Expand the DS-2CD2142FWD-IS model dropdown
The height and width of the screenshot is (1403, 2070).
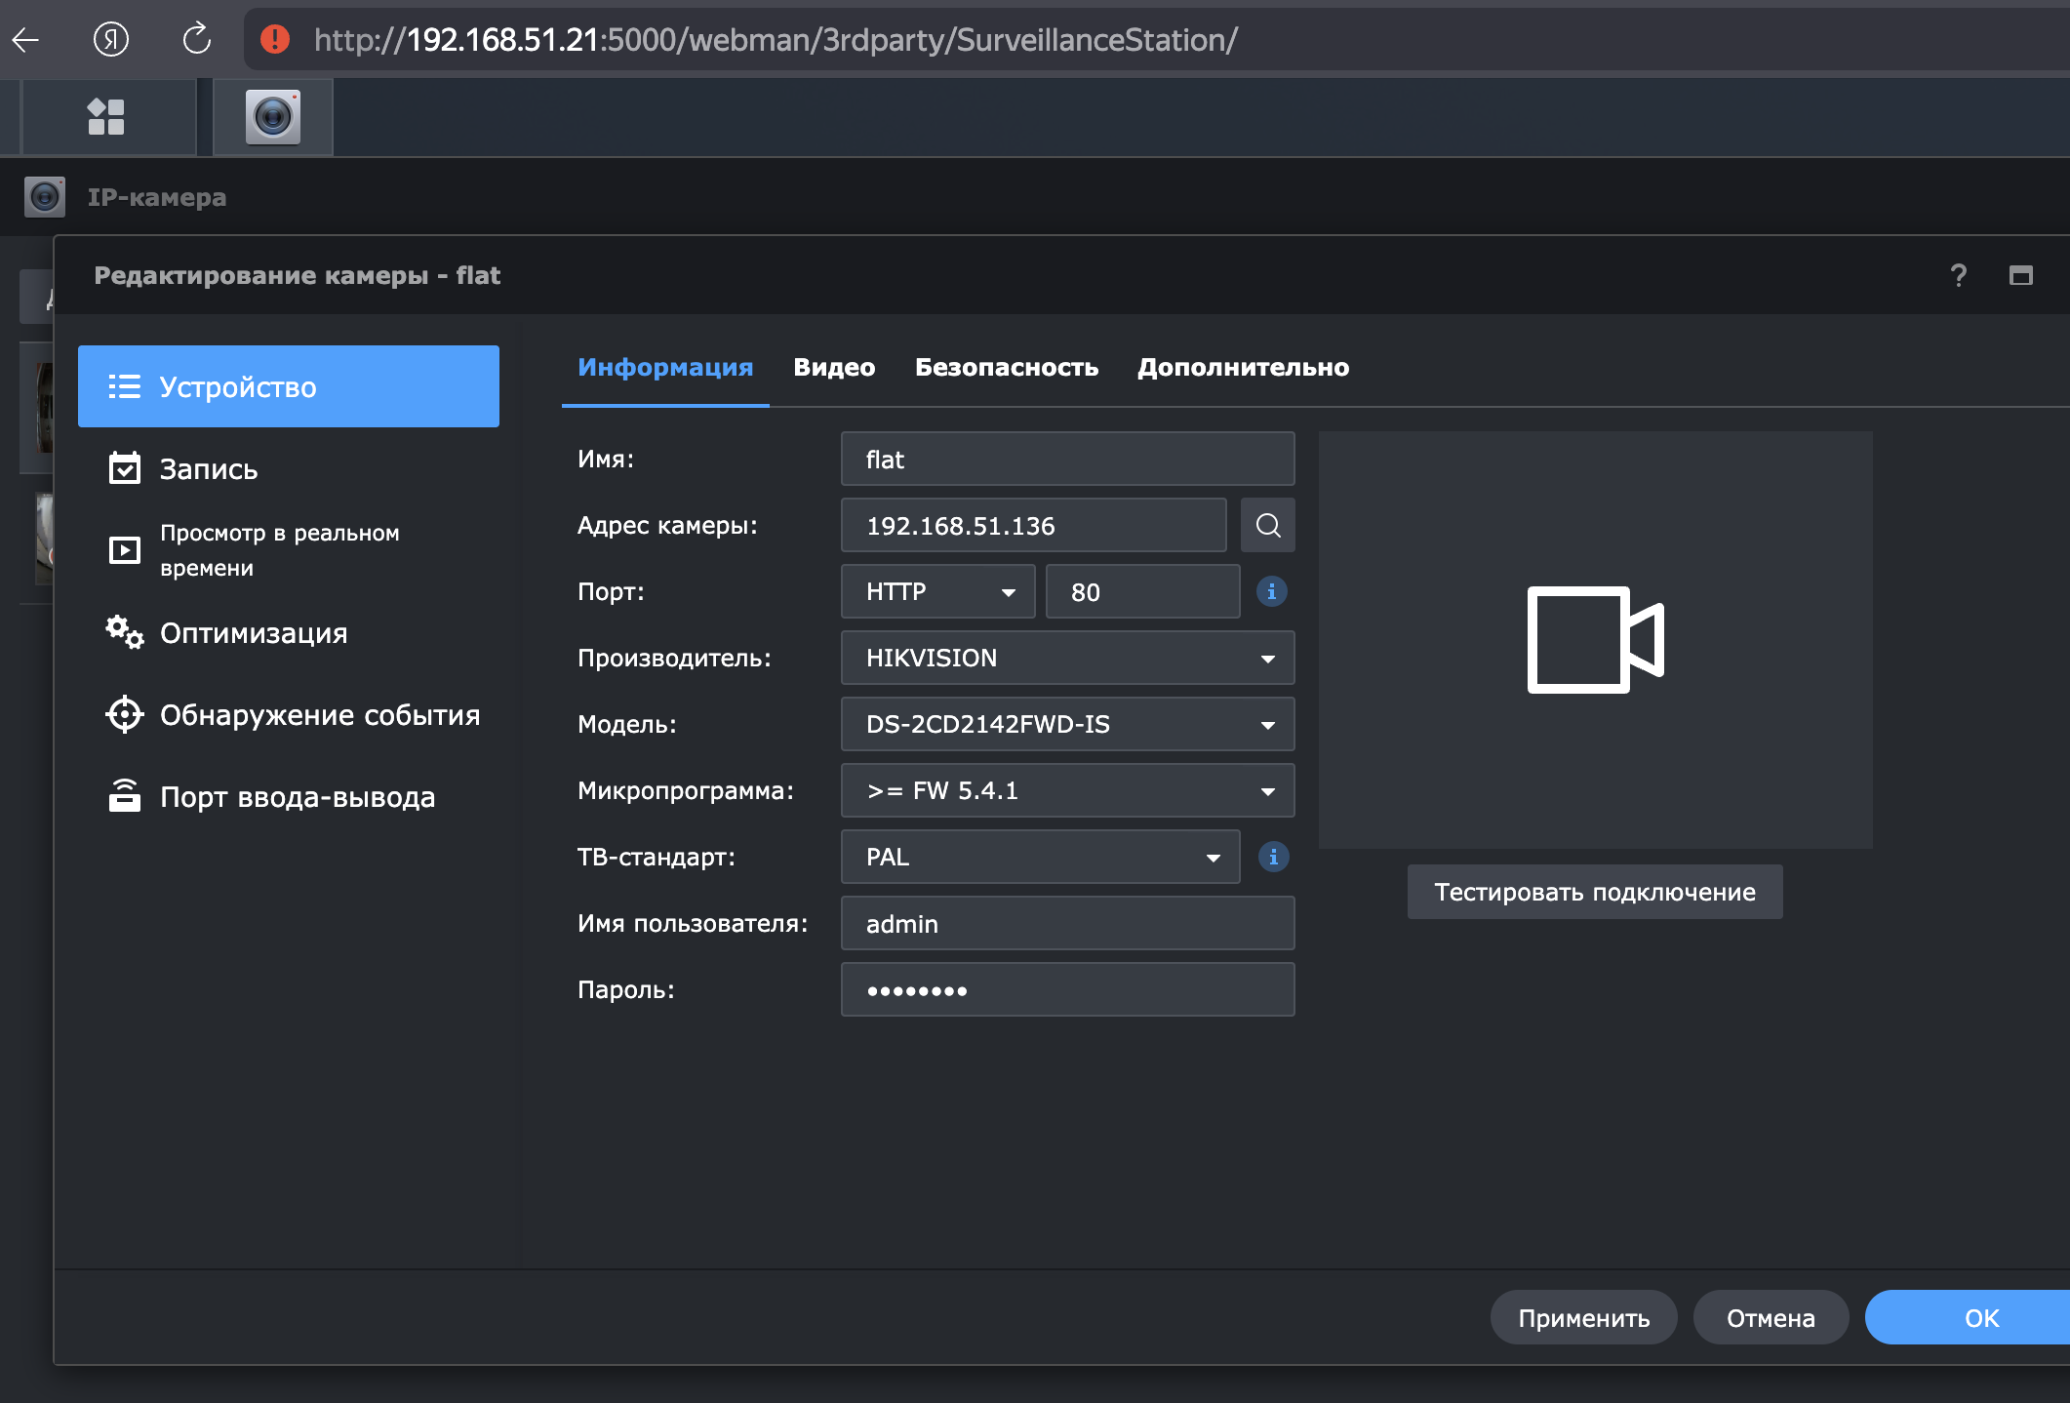1067,724
